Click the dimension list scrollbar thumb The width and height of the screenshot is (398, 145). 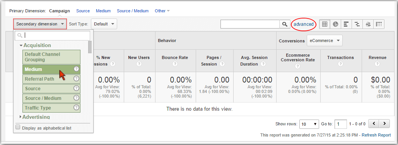click(90, 47)
